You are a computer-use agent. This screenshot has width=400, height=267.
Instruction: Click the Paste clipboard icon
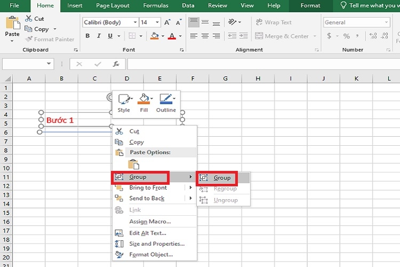(12, 22)
